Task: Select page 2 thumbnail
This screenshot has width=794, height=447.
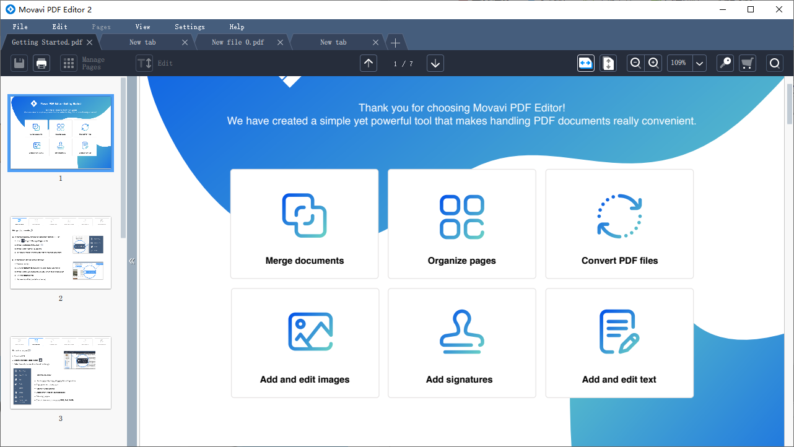Action: click(x=61, y=253)
